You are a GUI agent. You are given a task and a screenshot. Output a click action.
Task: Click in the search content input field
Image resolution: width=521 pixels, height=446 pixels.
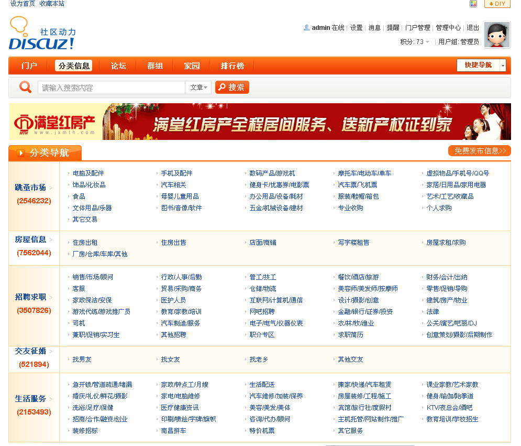(112, 88)
